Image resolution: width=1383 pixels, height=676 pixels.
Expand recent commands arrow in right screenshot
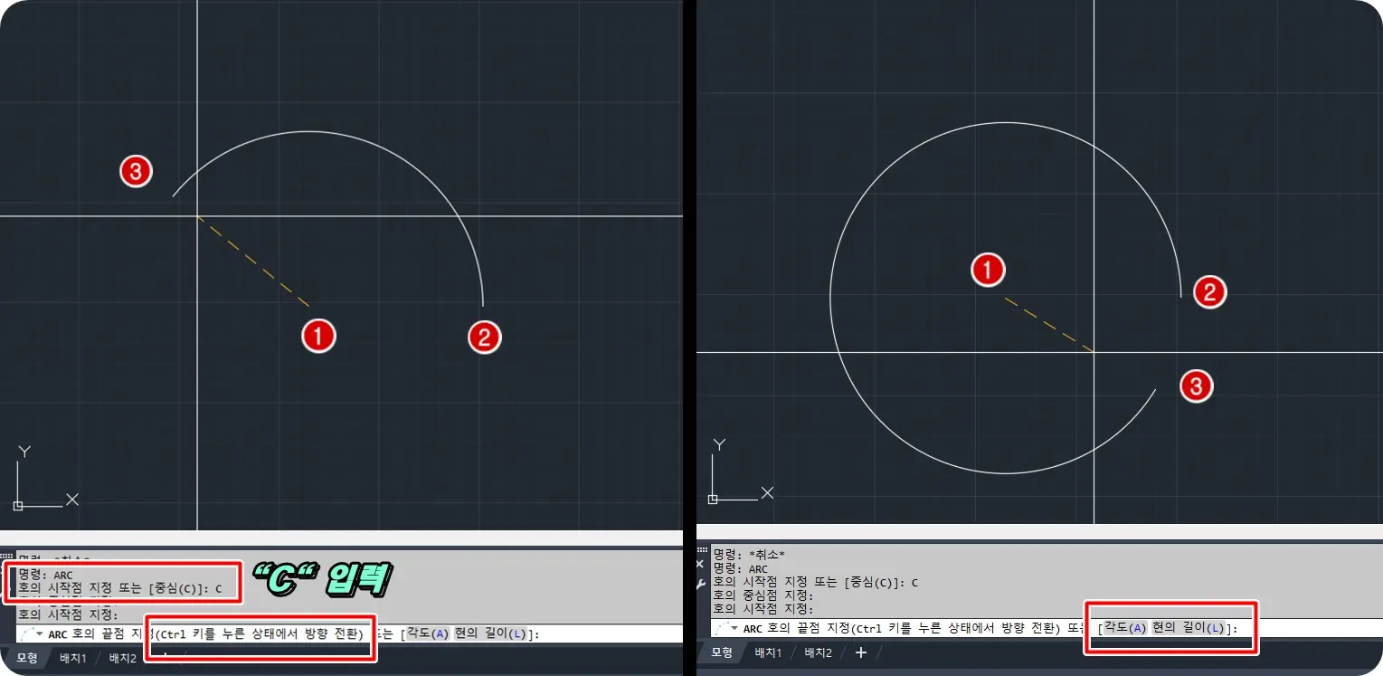click(735, 628)
